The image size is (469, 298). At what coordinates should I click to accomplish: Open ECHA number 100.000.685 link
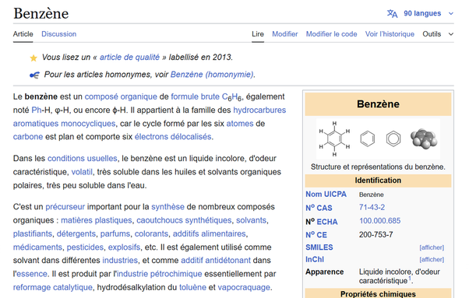(380, 221)
